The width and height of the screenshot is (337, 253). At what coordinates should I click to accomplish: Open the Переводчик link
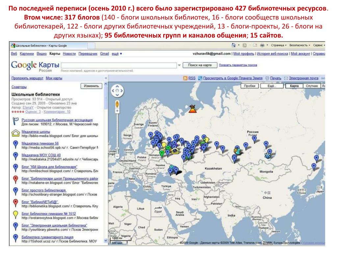[88, 54]
